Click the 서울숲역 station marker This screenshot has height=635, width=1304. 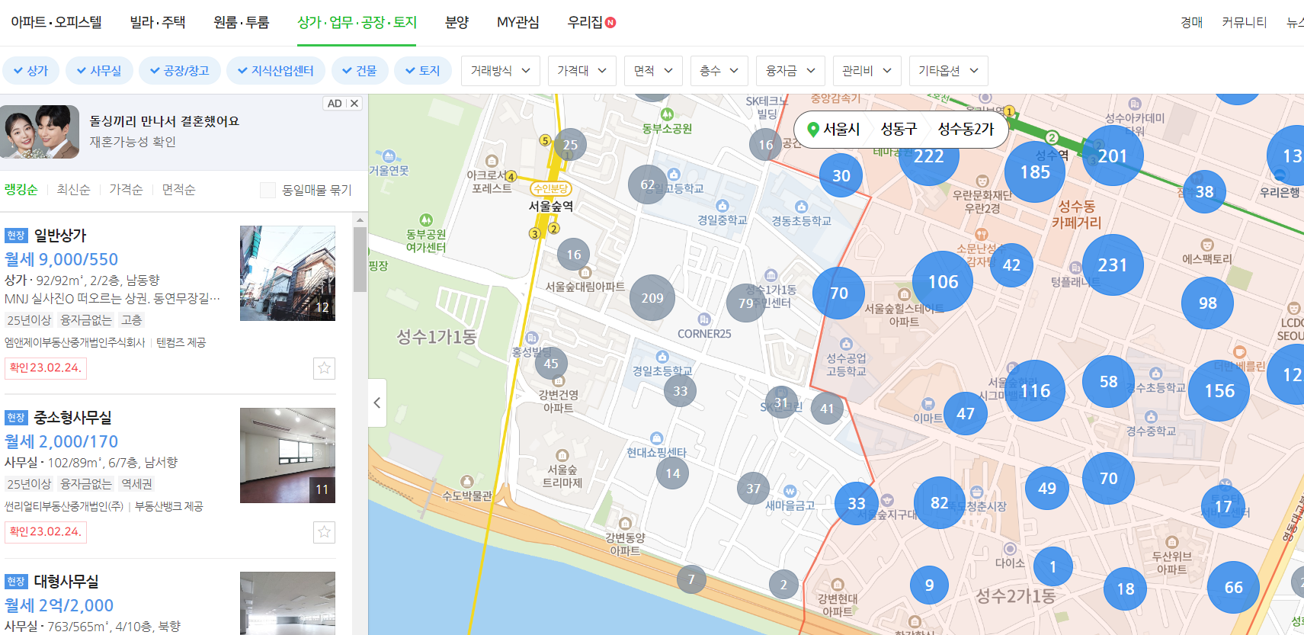[551, 206]
